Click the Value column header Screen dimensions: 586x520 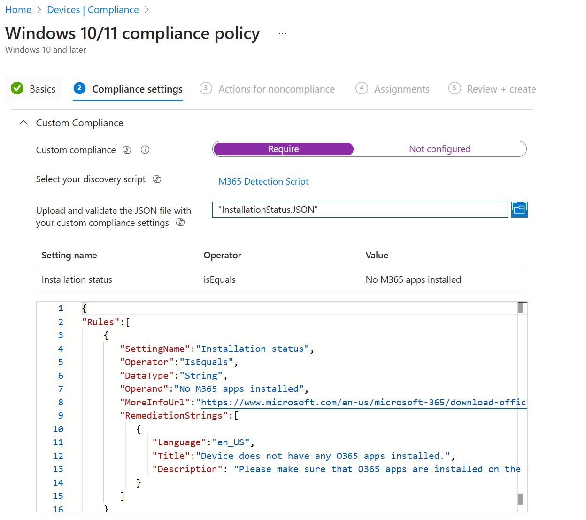click(x=377, y=255)
